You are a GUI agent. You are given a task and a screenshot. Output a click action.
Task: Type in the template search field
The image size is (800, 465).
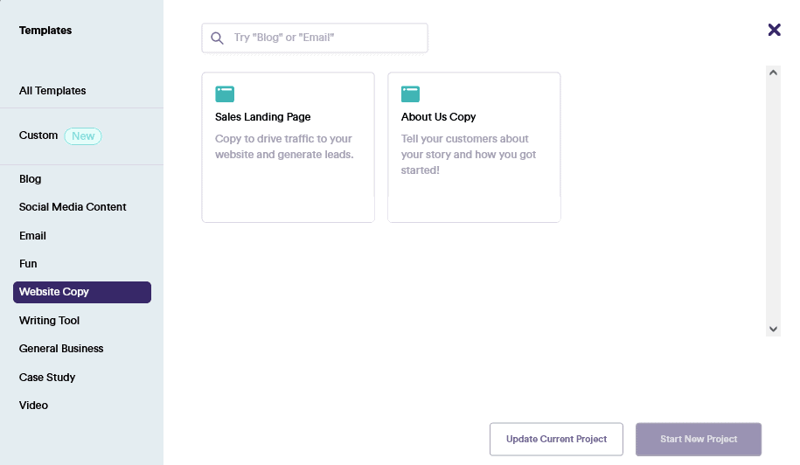click(x=323, y=38)
